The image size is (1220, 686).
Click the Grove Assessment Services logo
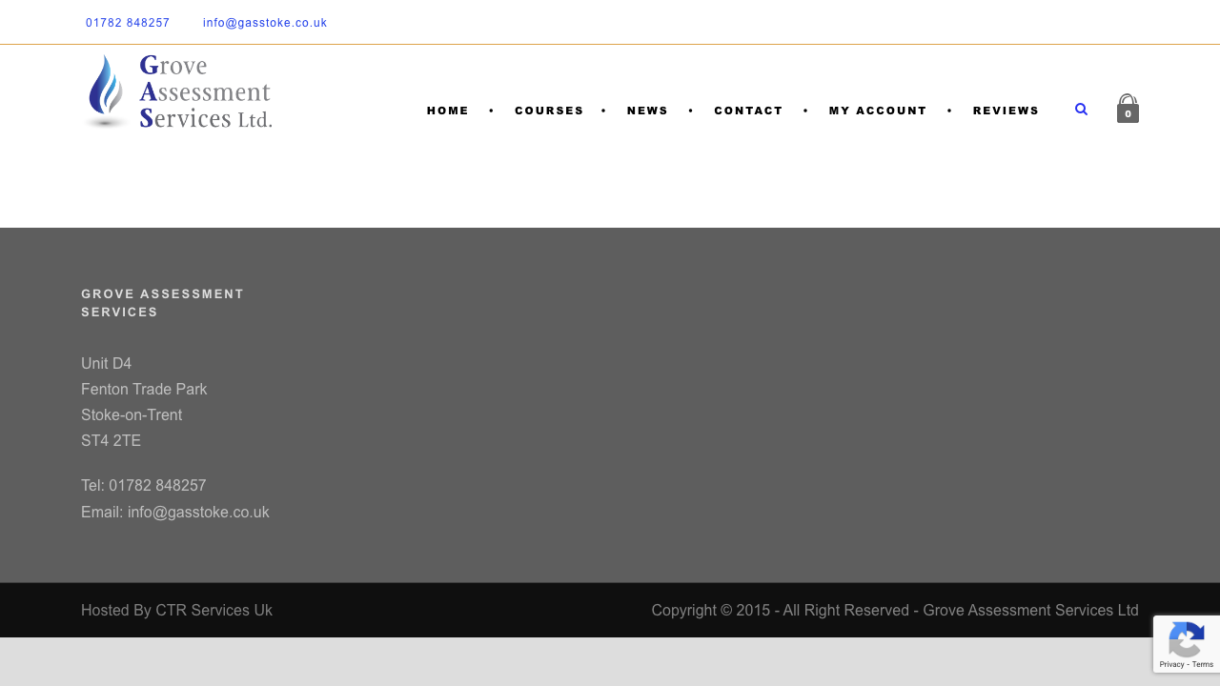click(176, 91)
